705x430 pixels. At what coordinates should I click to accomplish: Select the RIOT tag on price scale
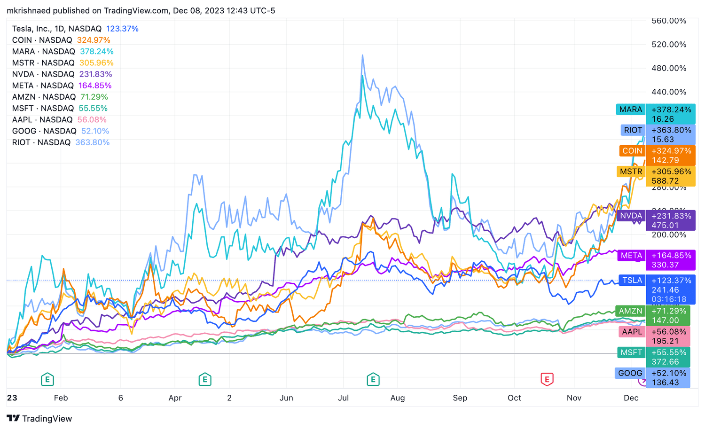[x=633, y=130]
